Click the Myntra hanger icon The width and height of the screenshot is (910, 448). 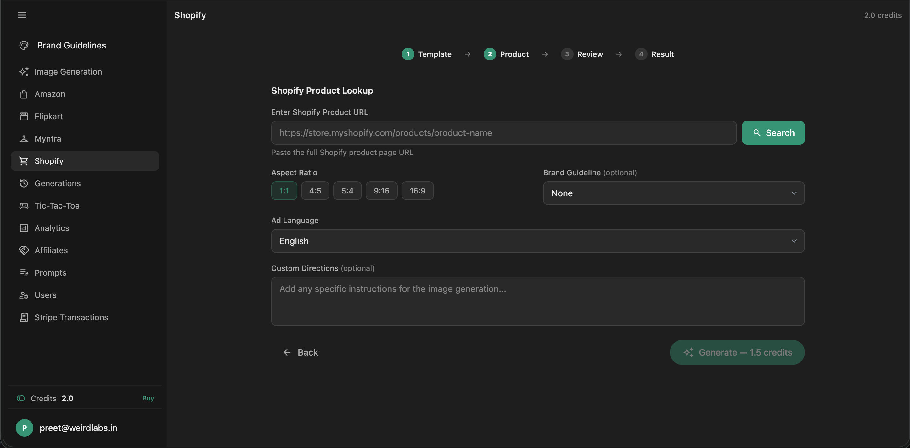pyautogui.click(x=24, y=139)
